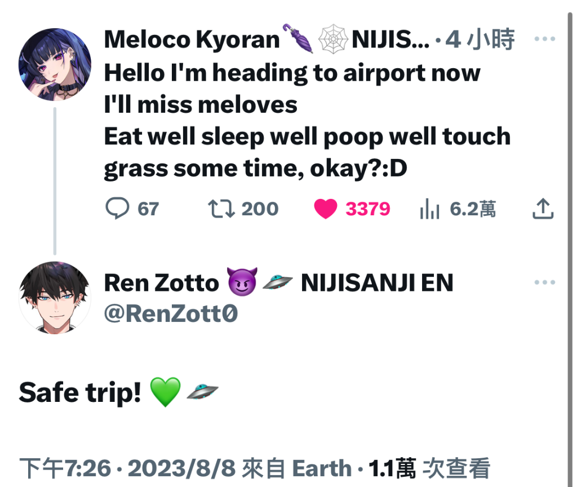
Task: Click the like count 3379
Action: click(x=367, y=209)
